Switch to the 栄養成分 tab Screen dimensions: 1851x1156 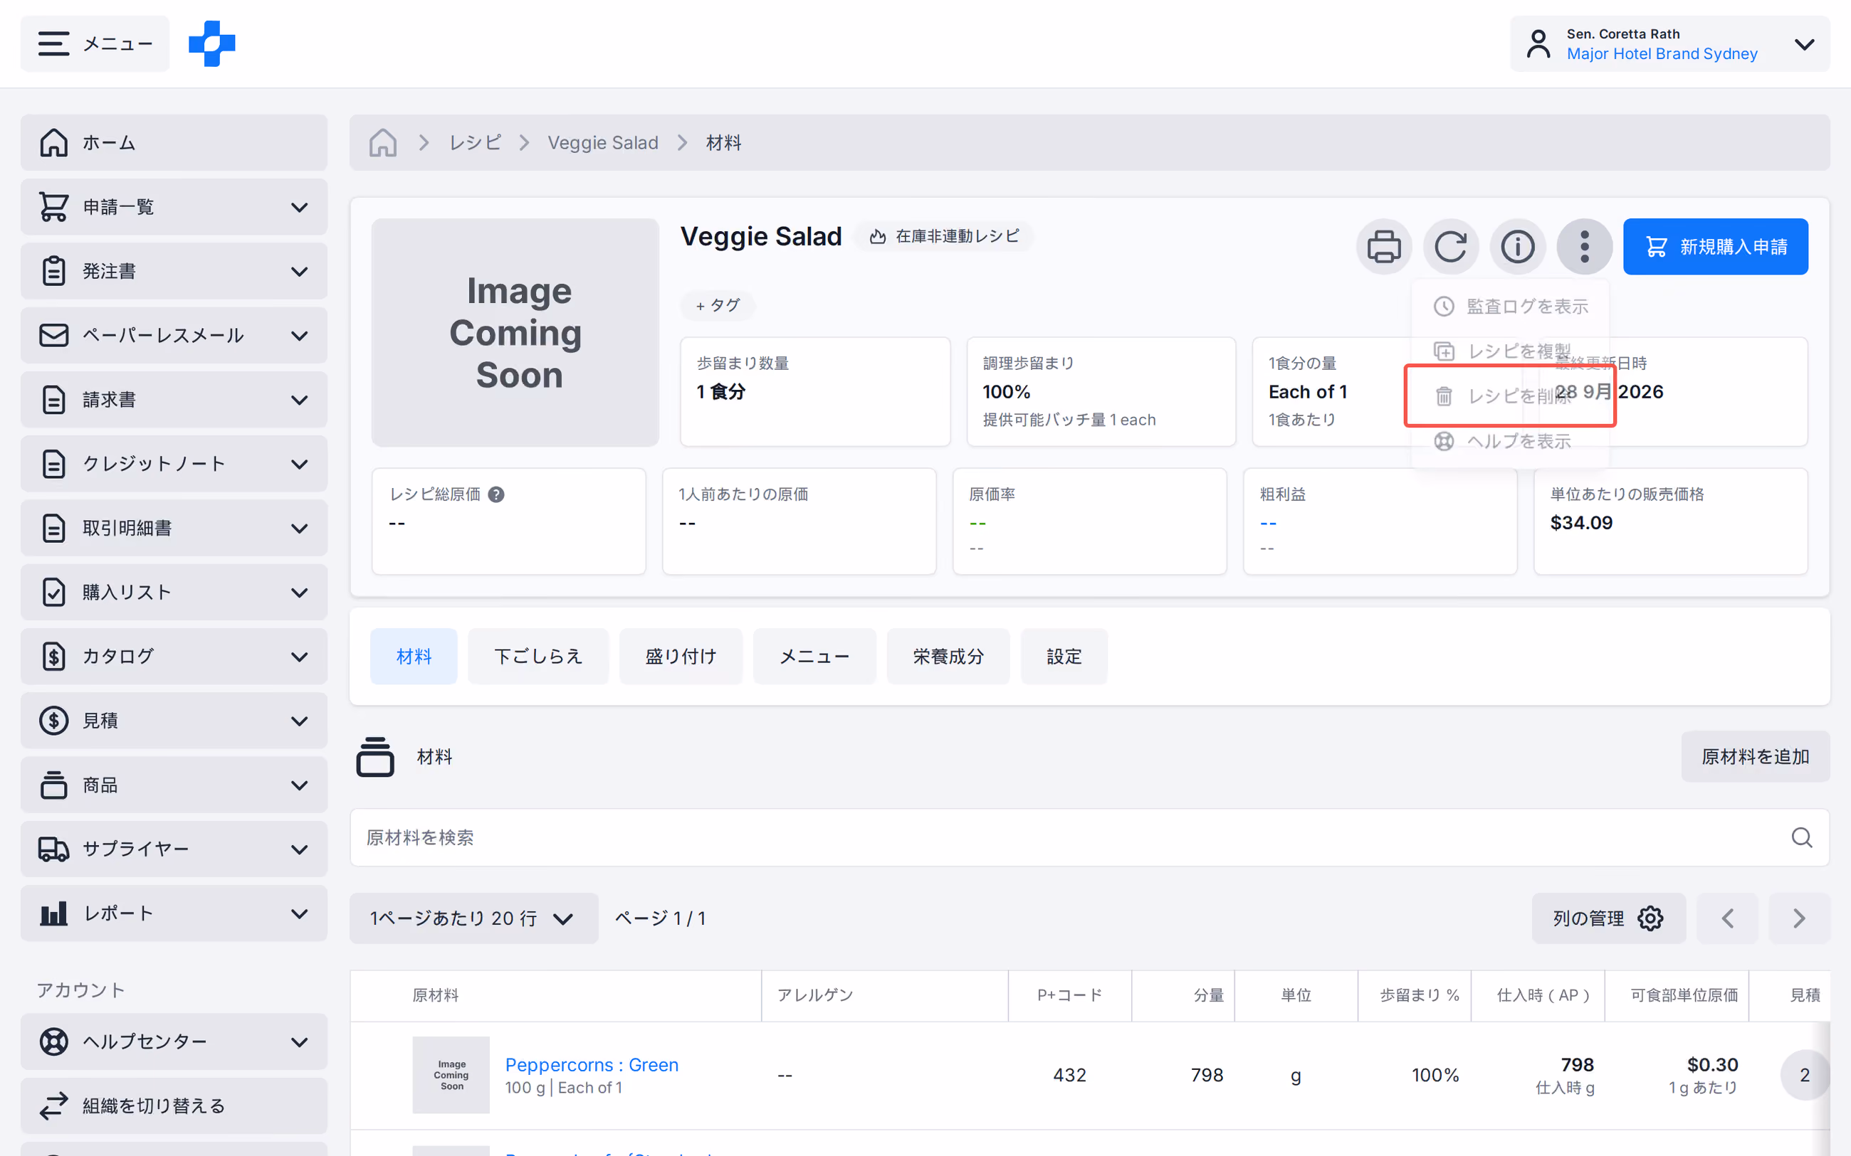948,656
